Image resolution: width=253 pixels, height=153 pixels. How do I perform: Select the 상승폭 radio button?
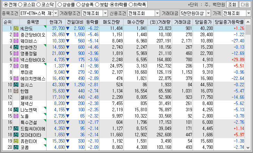[78, 5]
